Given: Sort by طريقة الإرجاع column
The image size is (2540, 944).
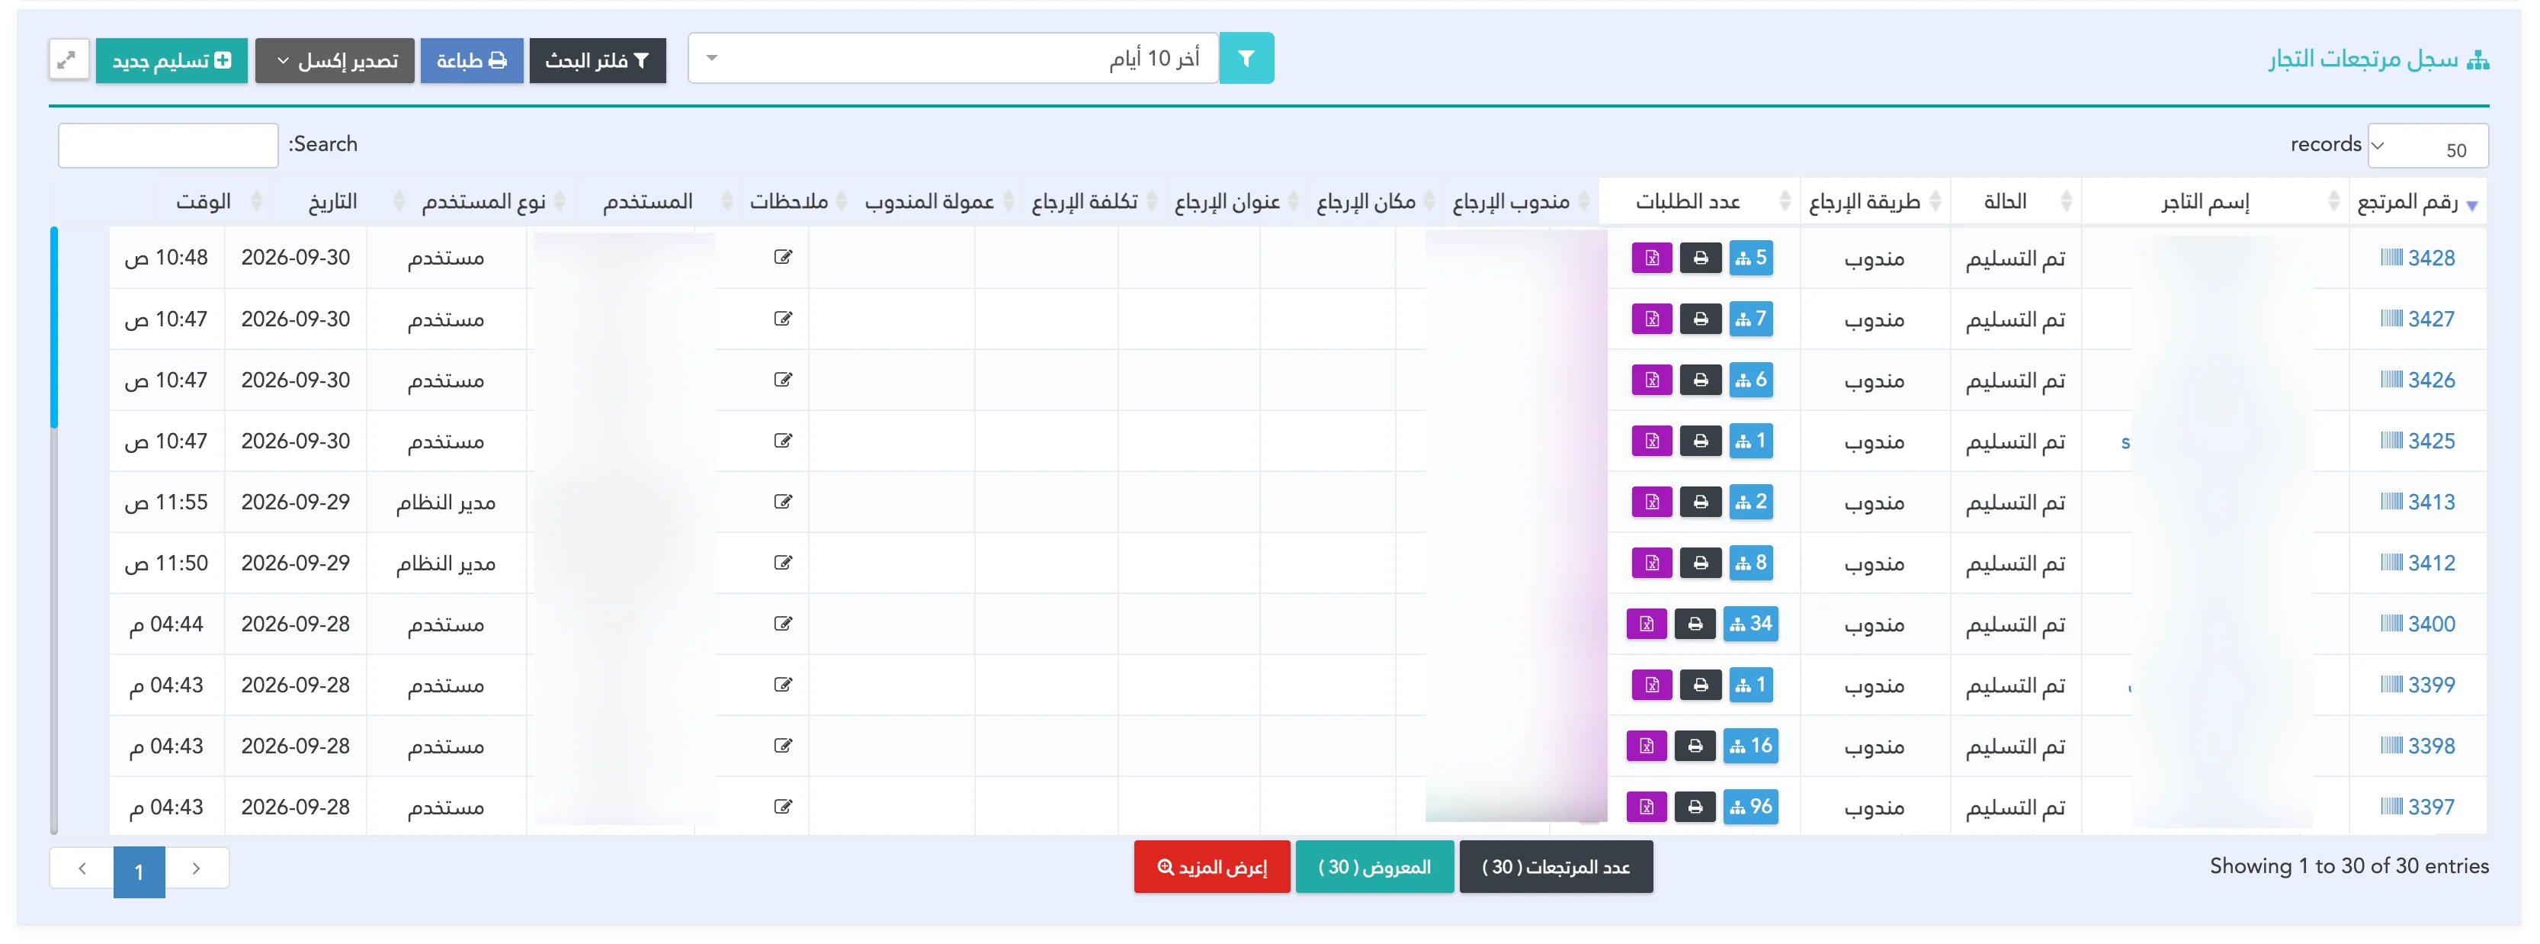Looking at the screenshot, I should tap(1875, 202).
